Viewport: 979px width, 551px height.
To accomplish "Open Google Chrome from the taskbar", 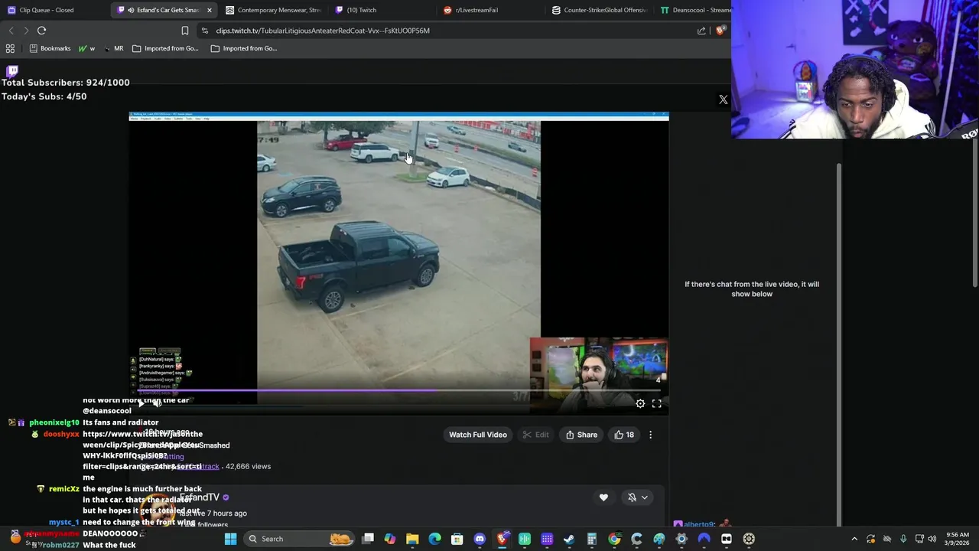I will [x=614, y=539].
